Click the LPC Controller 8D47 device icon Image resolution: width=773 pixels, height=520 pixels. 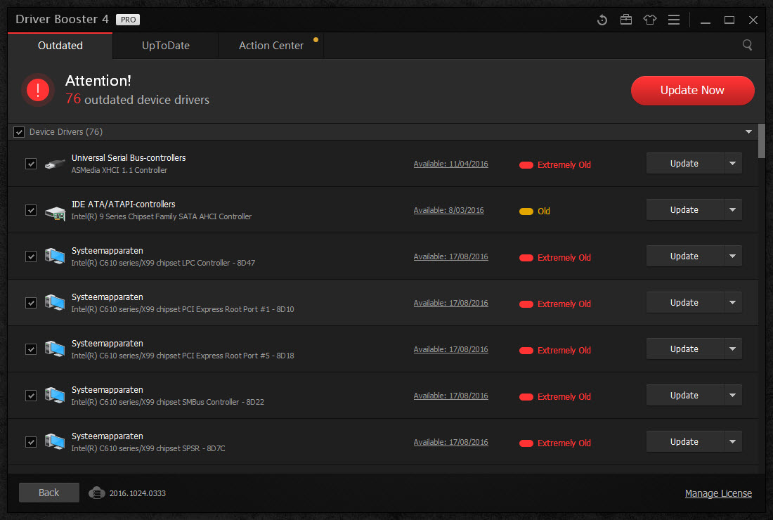pyautogui.click(x=55, y=256)
